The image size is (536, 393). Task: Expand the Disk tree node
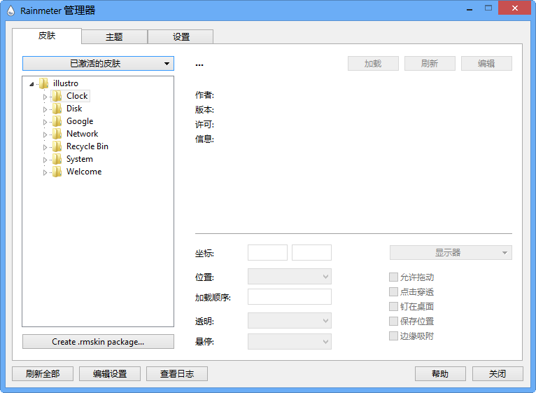45,109
